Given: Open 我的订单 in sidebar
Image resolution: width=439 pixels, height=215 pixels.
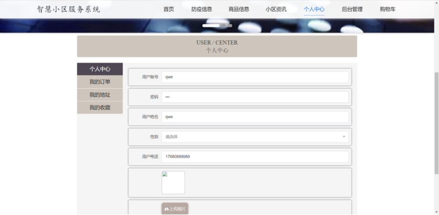Looking at the screenshot, I should (100, 82).
